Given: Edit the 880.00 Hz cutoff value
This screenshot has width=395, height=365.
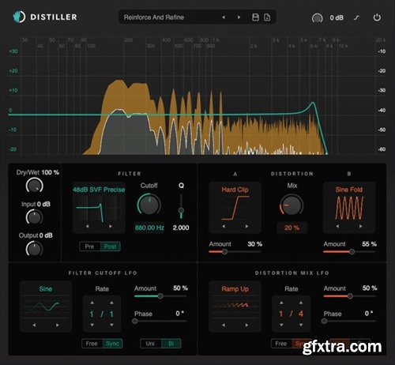Looking at the screenshot, I should coord(149,228).
